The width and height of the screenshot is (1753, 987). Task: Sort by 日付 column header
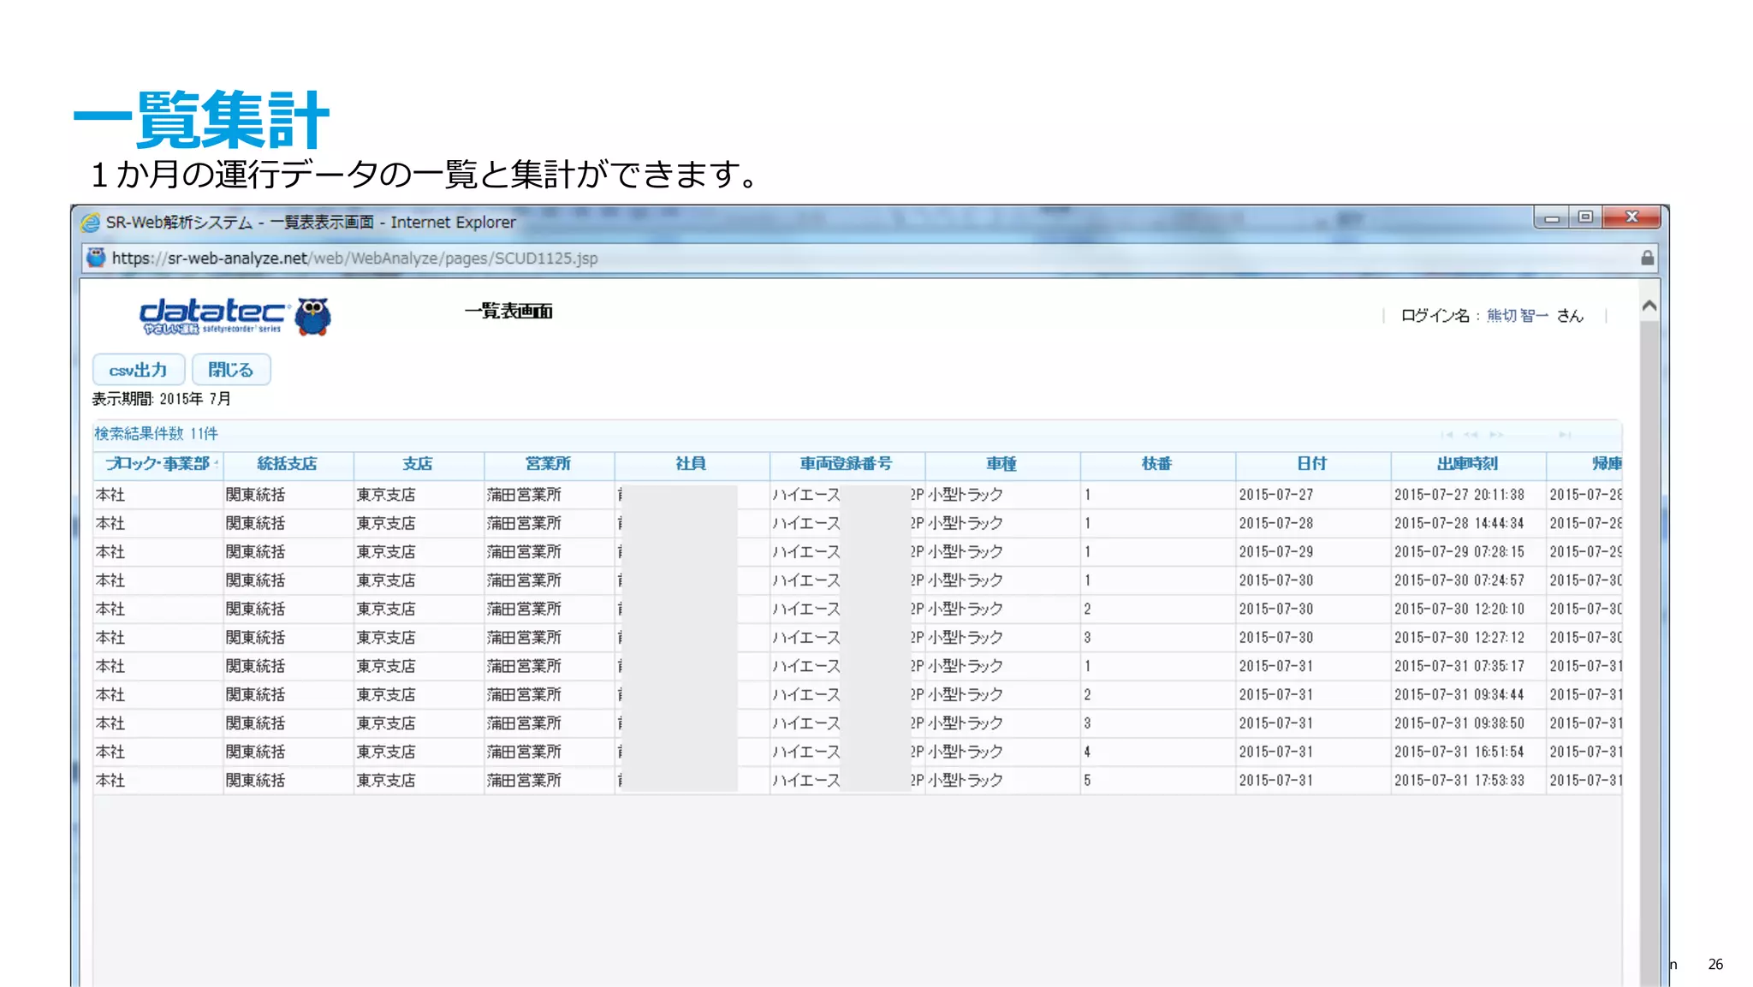pos(1312,464)
